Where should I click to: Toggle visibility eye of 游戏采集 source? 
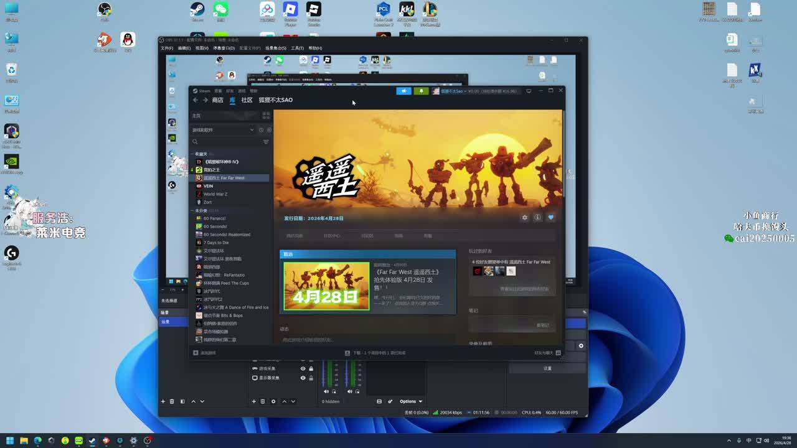303,368
